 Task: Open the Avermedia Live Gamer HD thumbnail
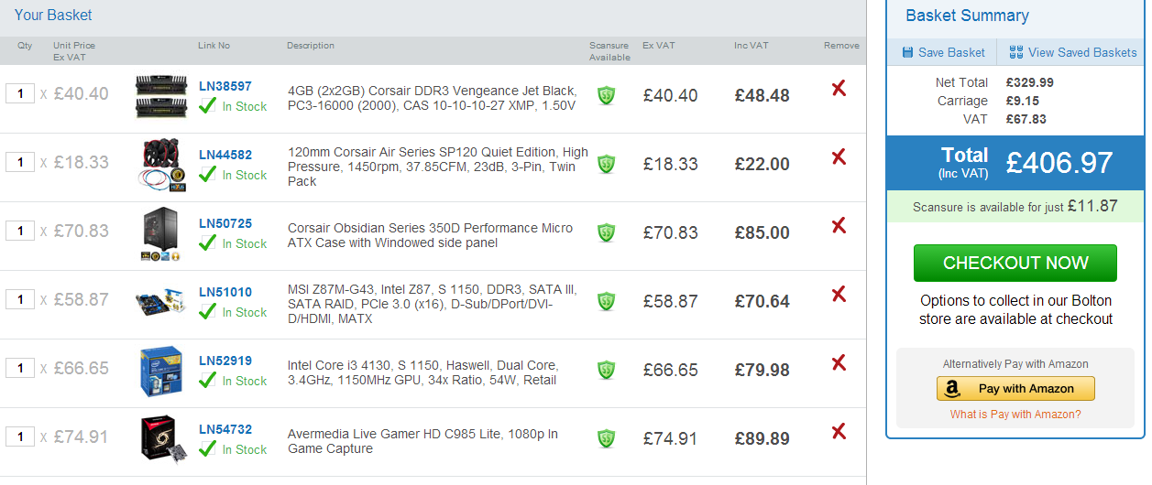coord(164,439)
